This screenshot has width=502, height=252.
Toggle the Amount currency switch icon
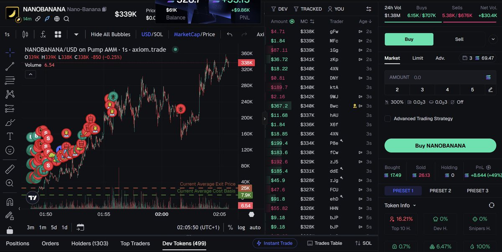[x=292, y=21]
